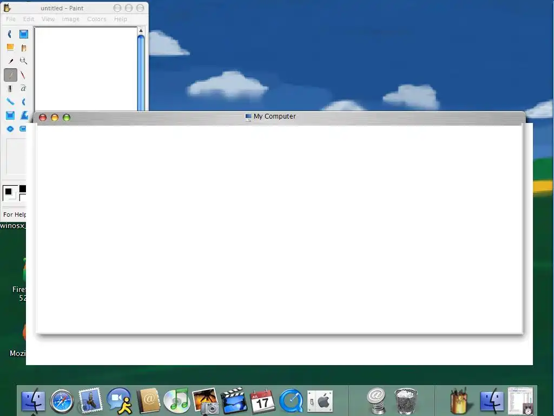Click the Finder icon beside the paintbrush can

pos(492,401)
